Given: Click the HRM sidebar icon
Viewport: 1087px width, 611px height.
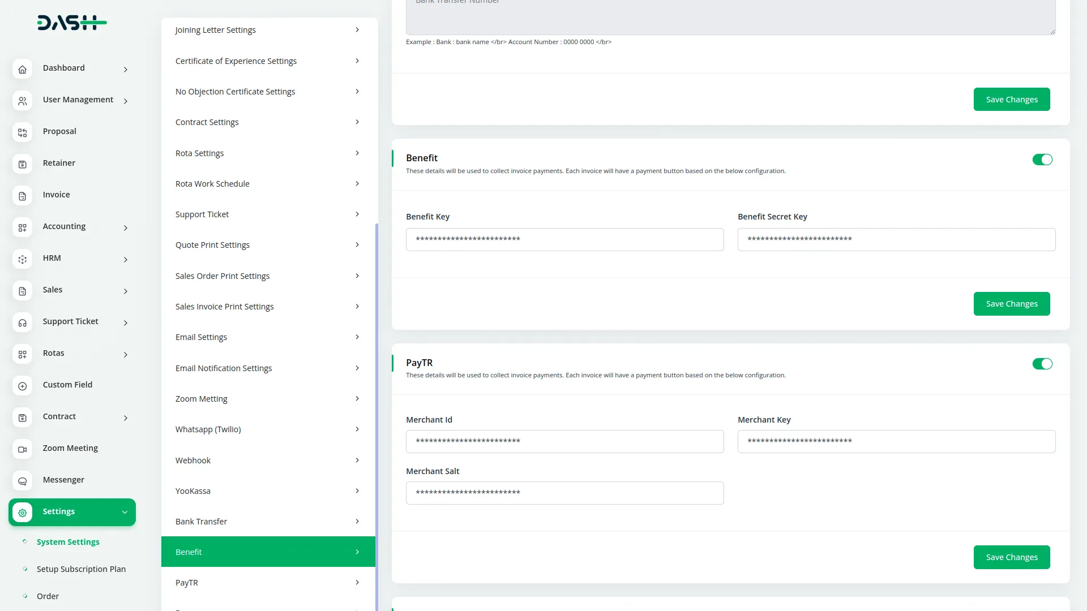Looking at the screenshot, I should click(x=22, y=259).
